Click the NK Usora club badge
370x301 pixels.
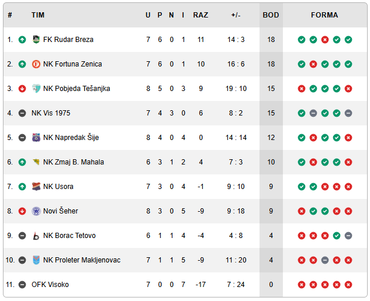click(36, 187)
